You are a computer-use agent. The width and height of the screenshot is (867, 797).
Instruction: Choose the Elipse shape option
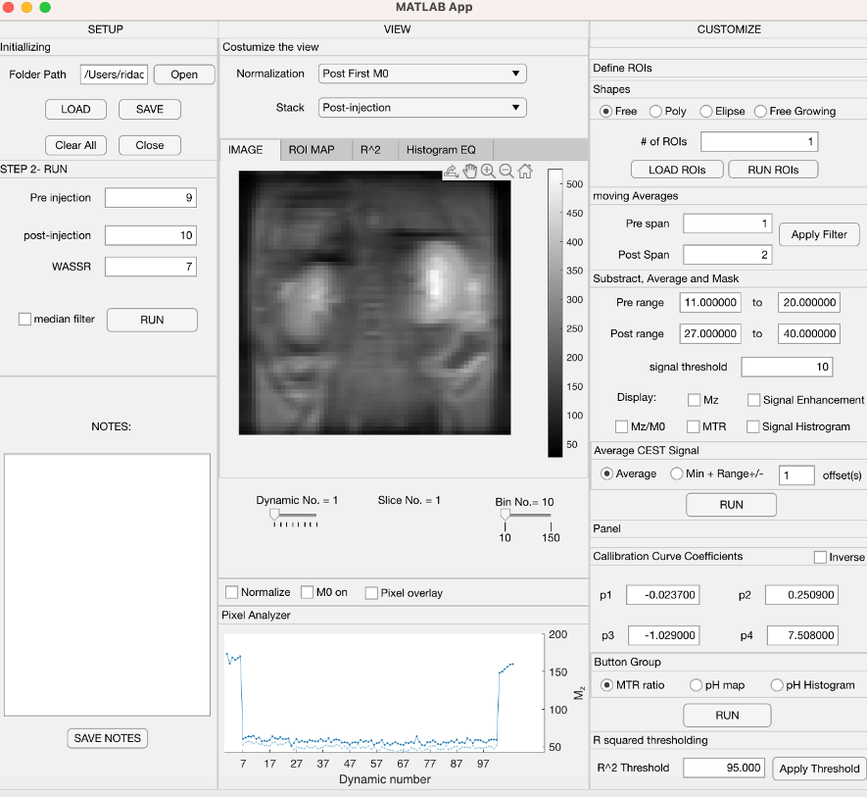point(706,111)
